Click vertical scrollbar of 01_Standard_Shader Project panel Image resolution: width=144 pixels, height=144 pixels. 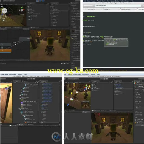38,105
